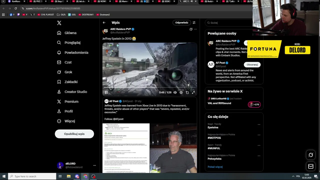This screenshot has height=180, width=320.
Task: Click Pokaż więcej link
Action: (215, 167)
